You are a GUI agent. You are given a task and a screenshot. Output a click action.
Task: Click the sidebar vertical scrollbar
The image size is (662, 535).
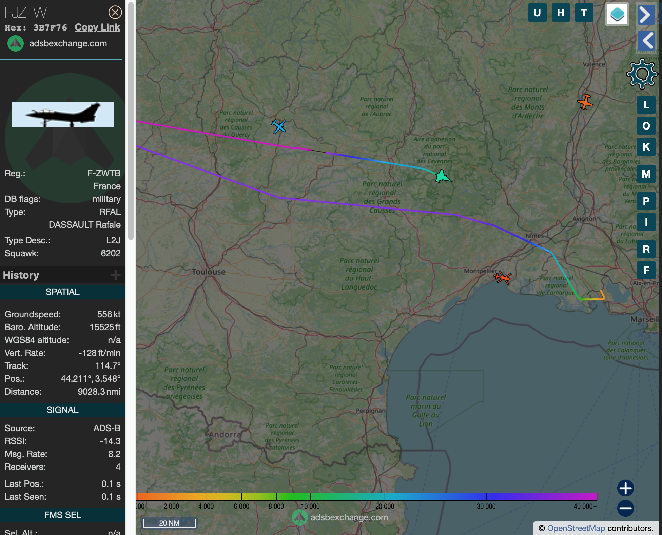(131, 120)
